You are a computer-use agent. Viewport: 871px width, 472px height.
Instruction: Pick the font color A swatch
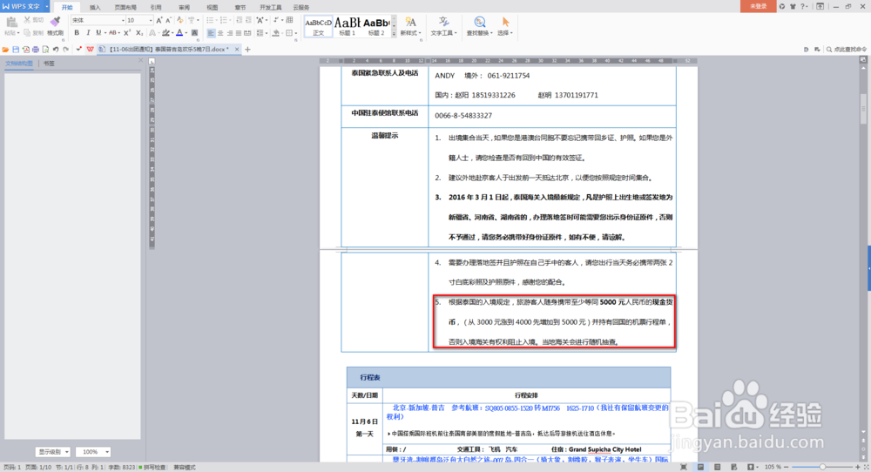click(x=179, y=33)
